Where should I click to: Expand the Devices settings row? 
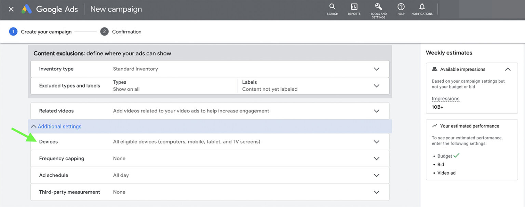pyautogui.click(x=376, y=141)
